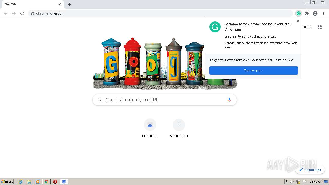Click the Google doodle image
Image resolution: width=329 pixels, height=185 pixels.
pos(164,63)
